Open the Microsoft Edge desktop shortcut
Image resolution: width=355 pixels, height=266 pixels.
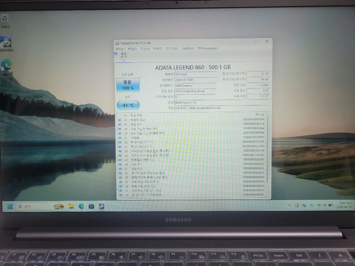click(x=6, y=68)
